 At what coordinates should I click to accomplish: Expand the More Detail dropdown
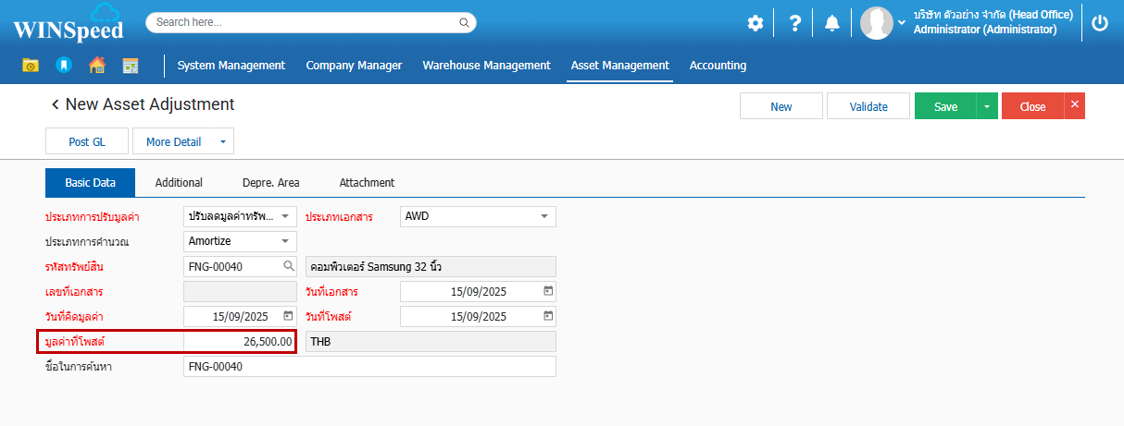pos(222,141)
